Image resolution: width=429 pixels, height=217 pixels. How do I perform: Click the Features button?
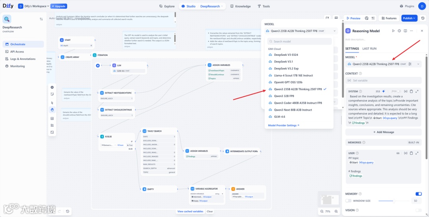[x=389, y=18]
